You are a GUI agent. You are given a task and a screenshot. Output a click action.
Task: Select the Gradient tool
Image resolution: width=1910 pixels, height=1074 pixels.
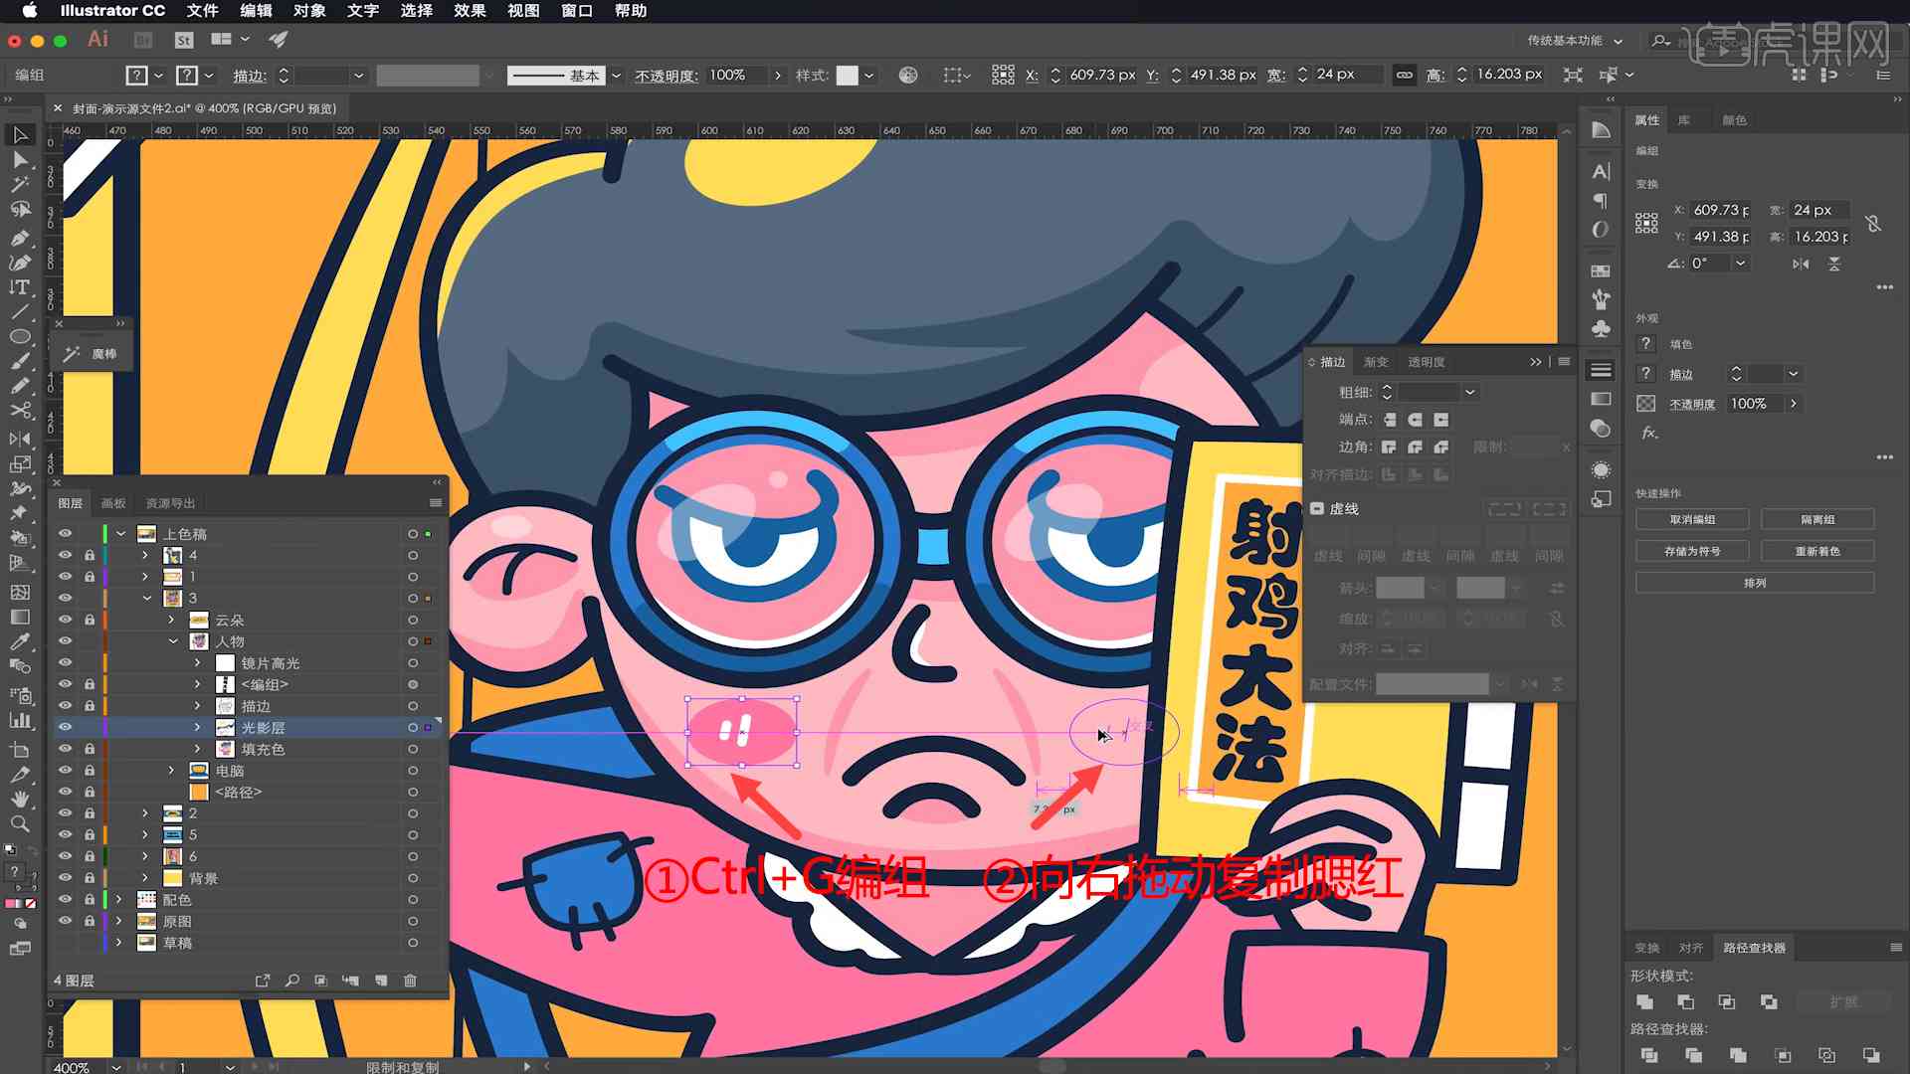20,617
